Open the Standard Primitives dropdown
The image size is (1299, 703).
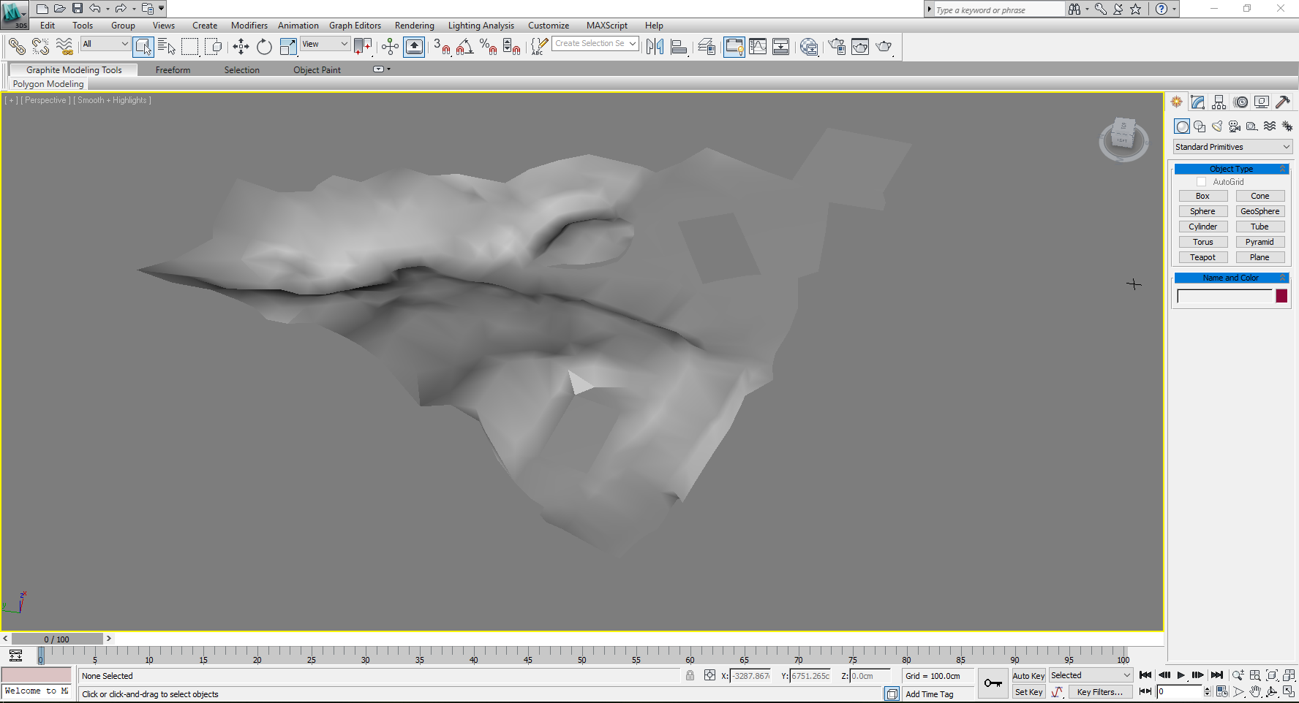pyautogui.click(x=1232, y=146)
